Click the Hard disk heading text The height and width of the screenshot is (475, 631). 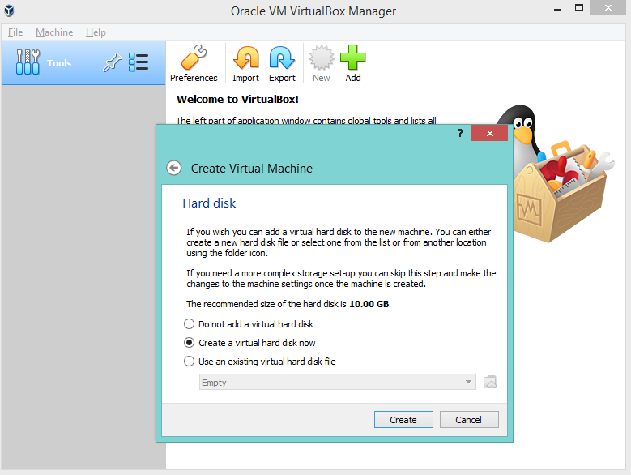click(x=209, y=203)
